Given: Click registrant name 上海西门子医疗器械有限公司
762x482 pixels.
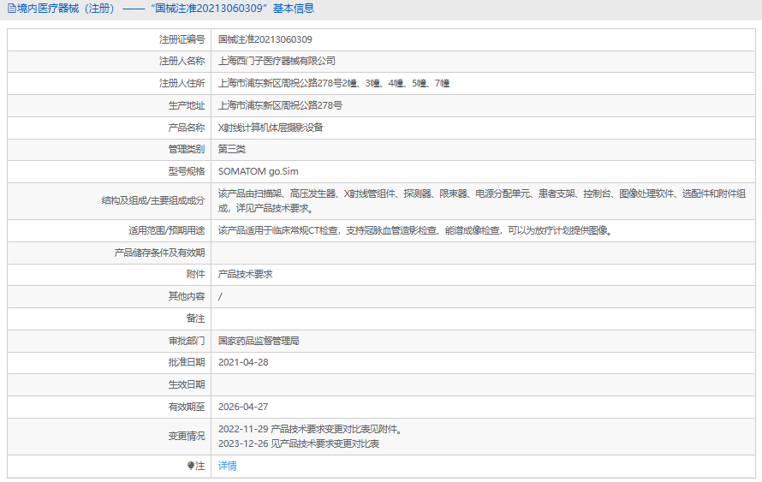Looking at the screenshot, I should [277, 61].
